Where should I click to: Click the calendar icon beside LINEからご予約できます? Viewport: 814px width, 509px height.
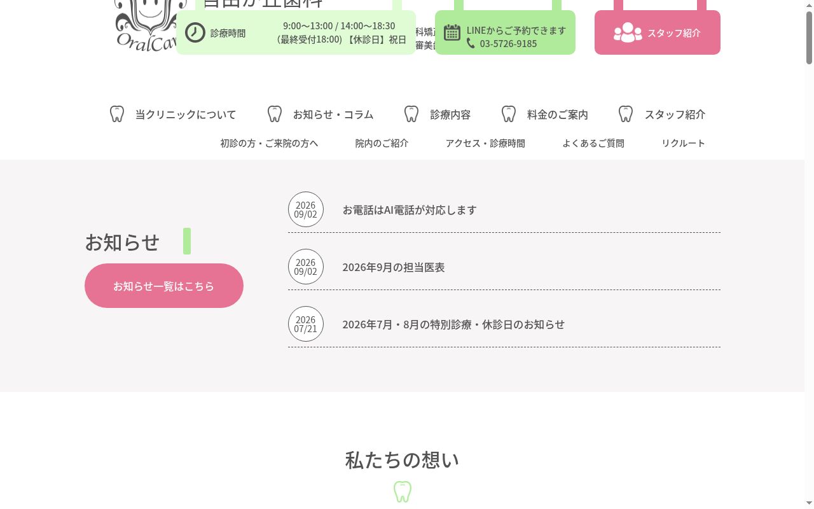pos(452,32)
